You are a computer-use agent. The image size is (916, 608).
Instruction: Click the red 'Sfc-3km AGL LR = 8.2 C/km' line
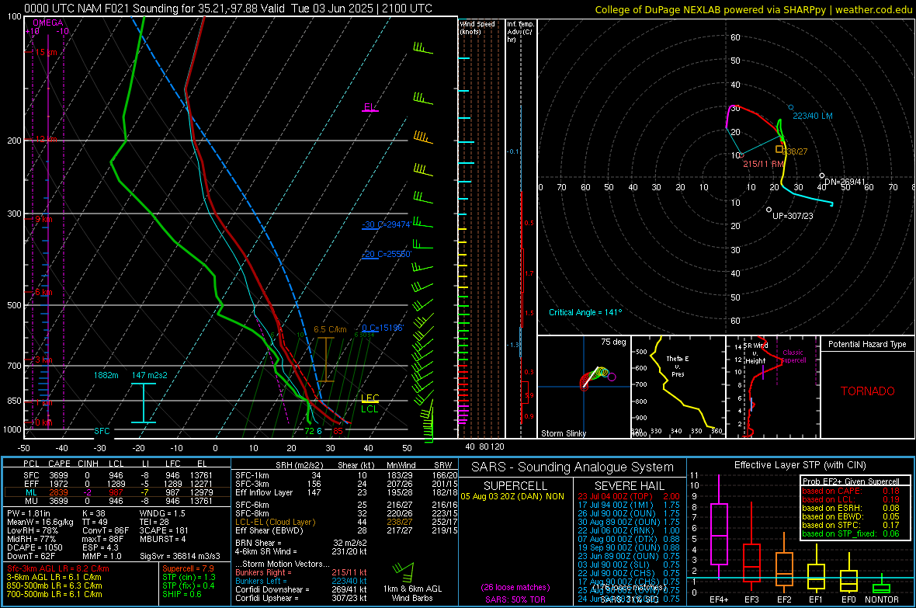[x=58, y=568]
